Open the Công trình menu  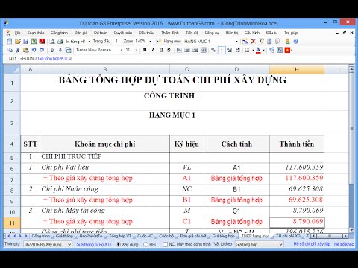[59, 33]
